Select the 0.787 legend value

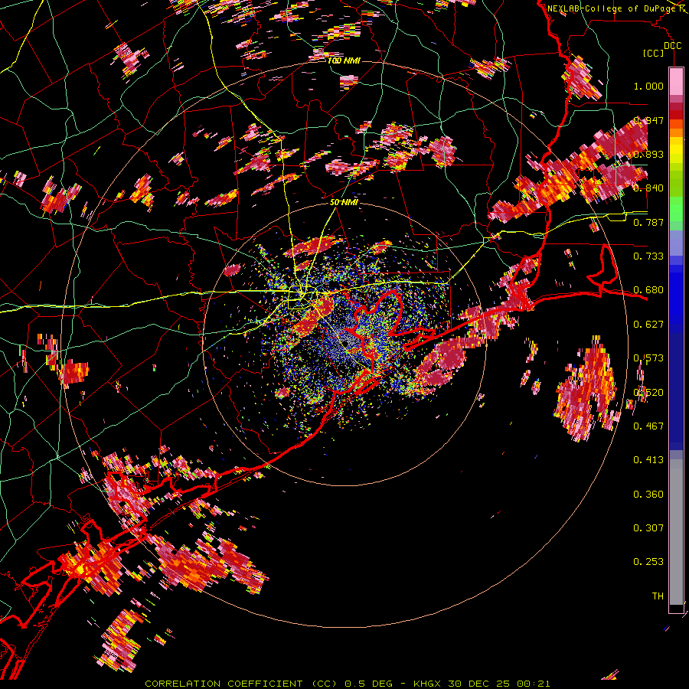coord(648,222)
